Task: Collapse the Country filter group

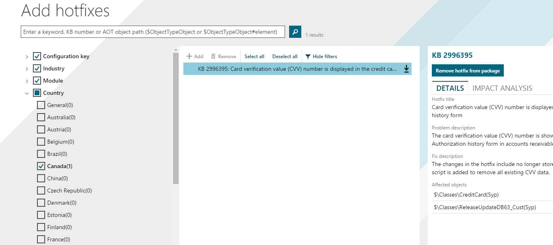Action: [27, 93]
